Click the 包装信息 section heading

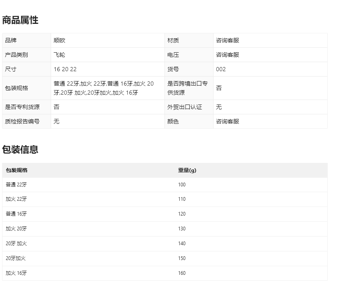click(20, 149)
